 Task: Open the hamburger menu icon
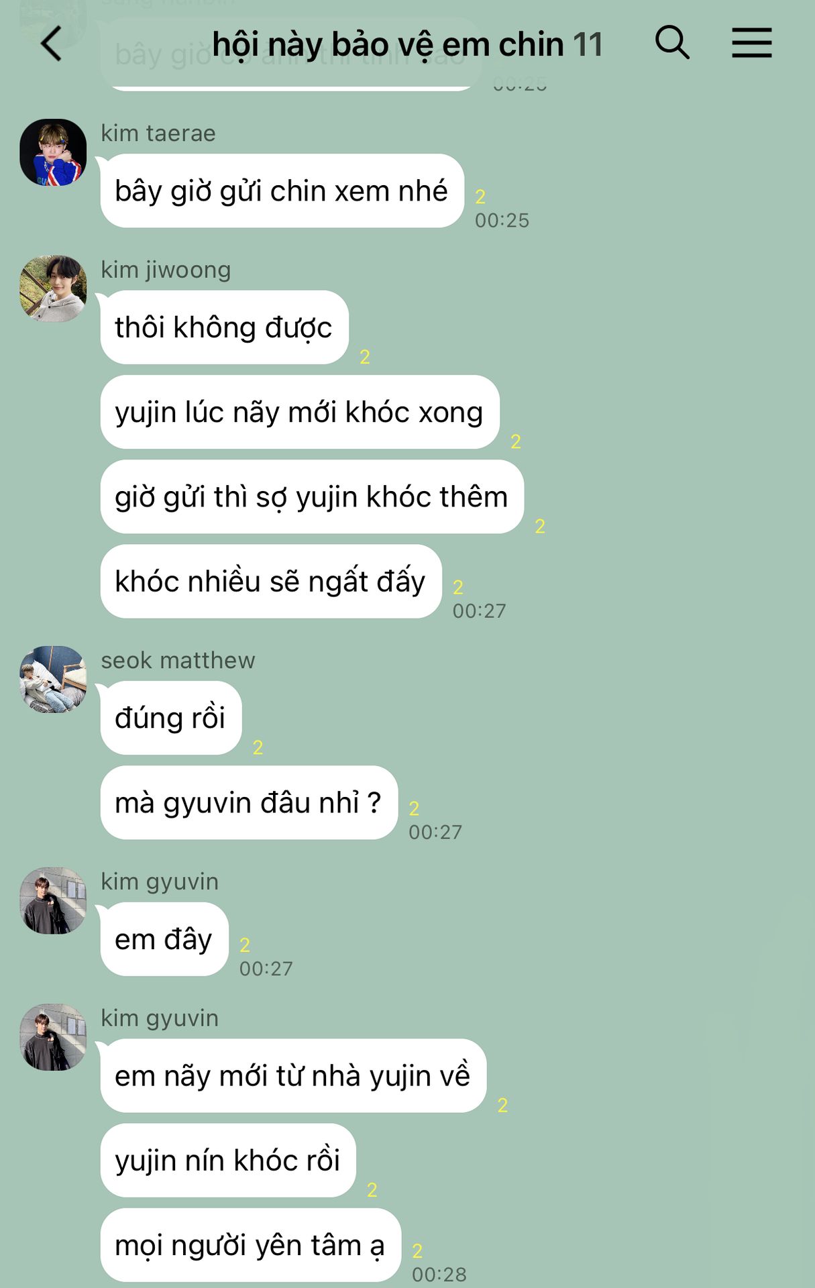[751, 43]
